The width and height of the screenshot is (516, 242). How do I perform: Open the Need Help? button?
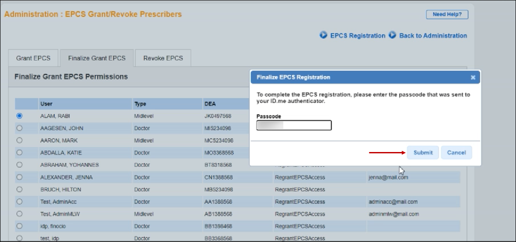click(x=447, y=14)
